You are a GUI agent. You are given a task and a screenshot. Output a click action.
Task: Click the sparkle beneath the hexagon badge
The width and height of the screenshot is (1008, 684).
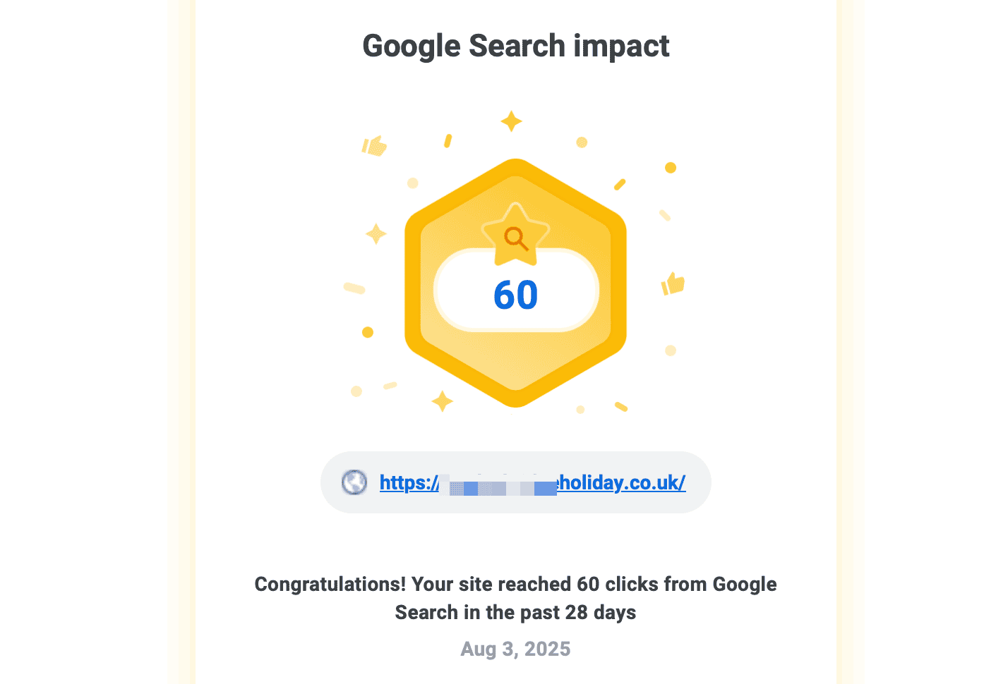443,401
